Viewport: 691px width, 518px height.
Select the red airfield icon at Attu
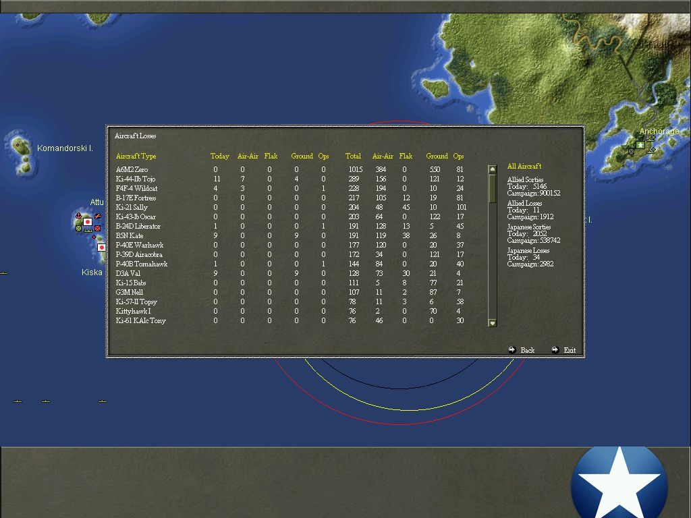[x=98, y=216]
